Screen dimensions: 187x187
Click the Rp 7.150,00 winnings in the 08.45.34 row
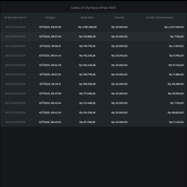177,103
